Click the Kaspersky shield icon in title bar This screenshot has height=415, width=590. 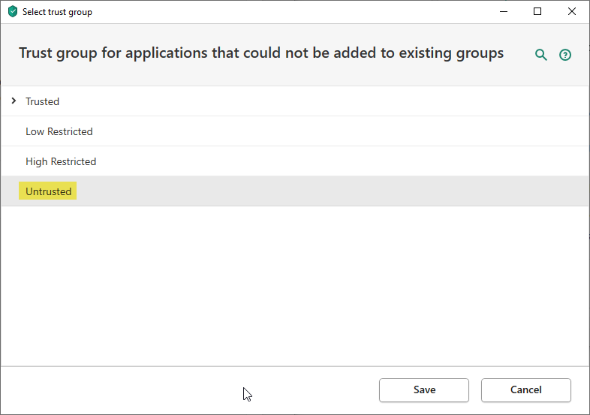point(12,12)
